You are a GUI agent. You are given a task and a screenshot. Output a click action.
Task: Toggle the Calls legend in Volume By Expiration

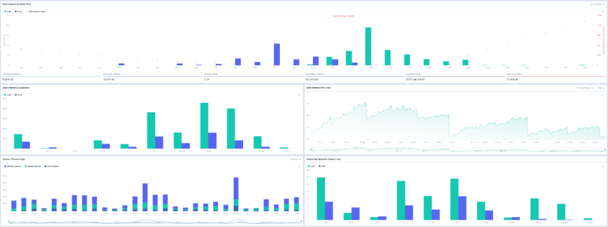(x=312, y=166)
